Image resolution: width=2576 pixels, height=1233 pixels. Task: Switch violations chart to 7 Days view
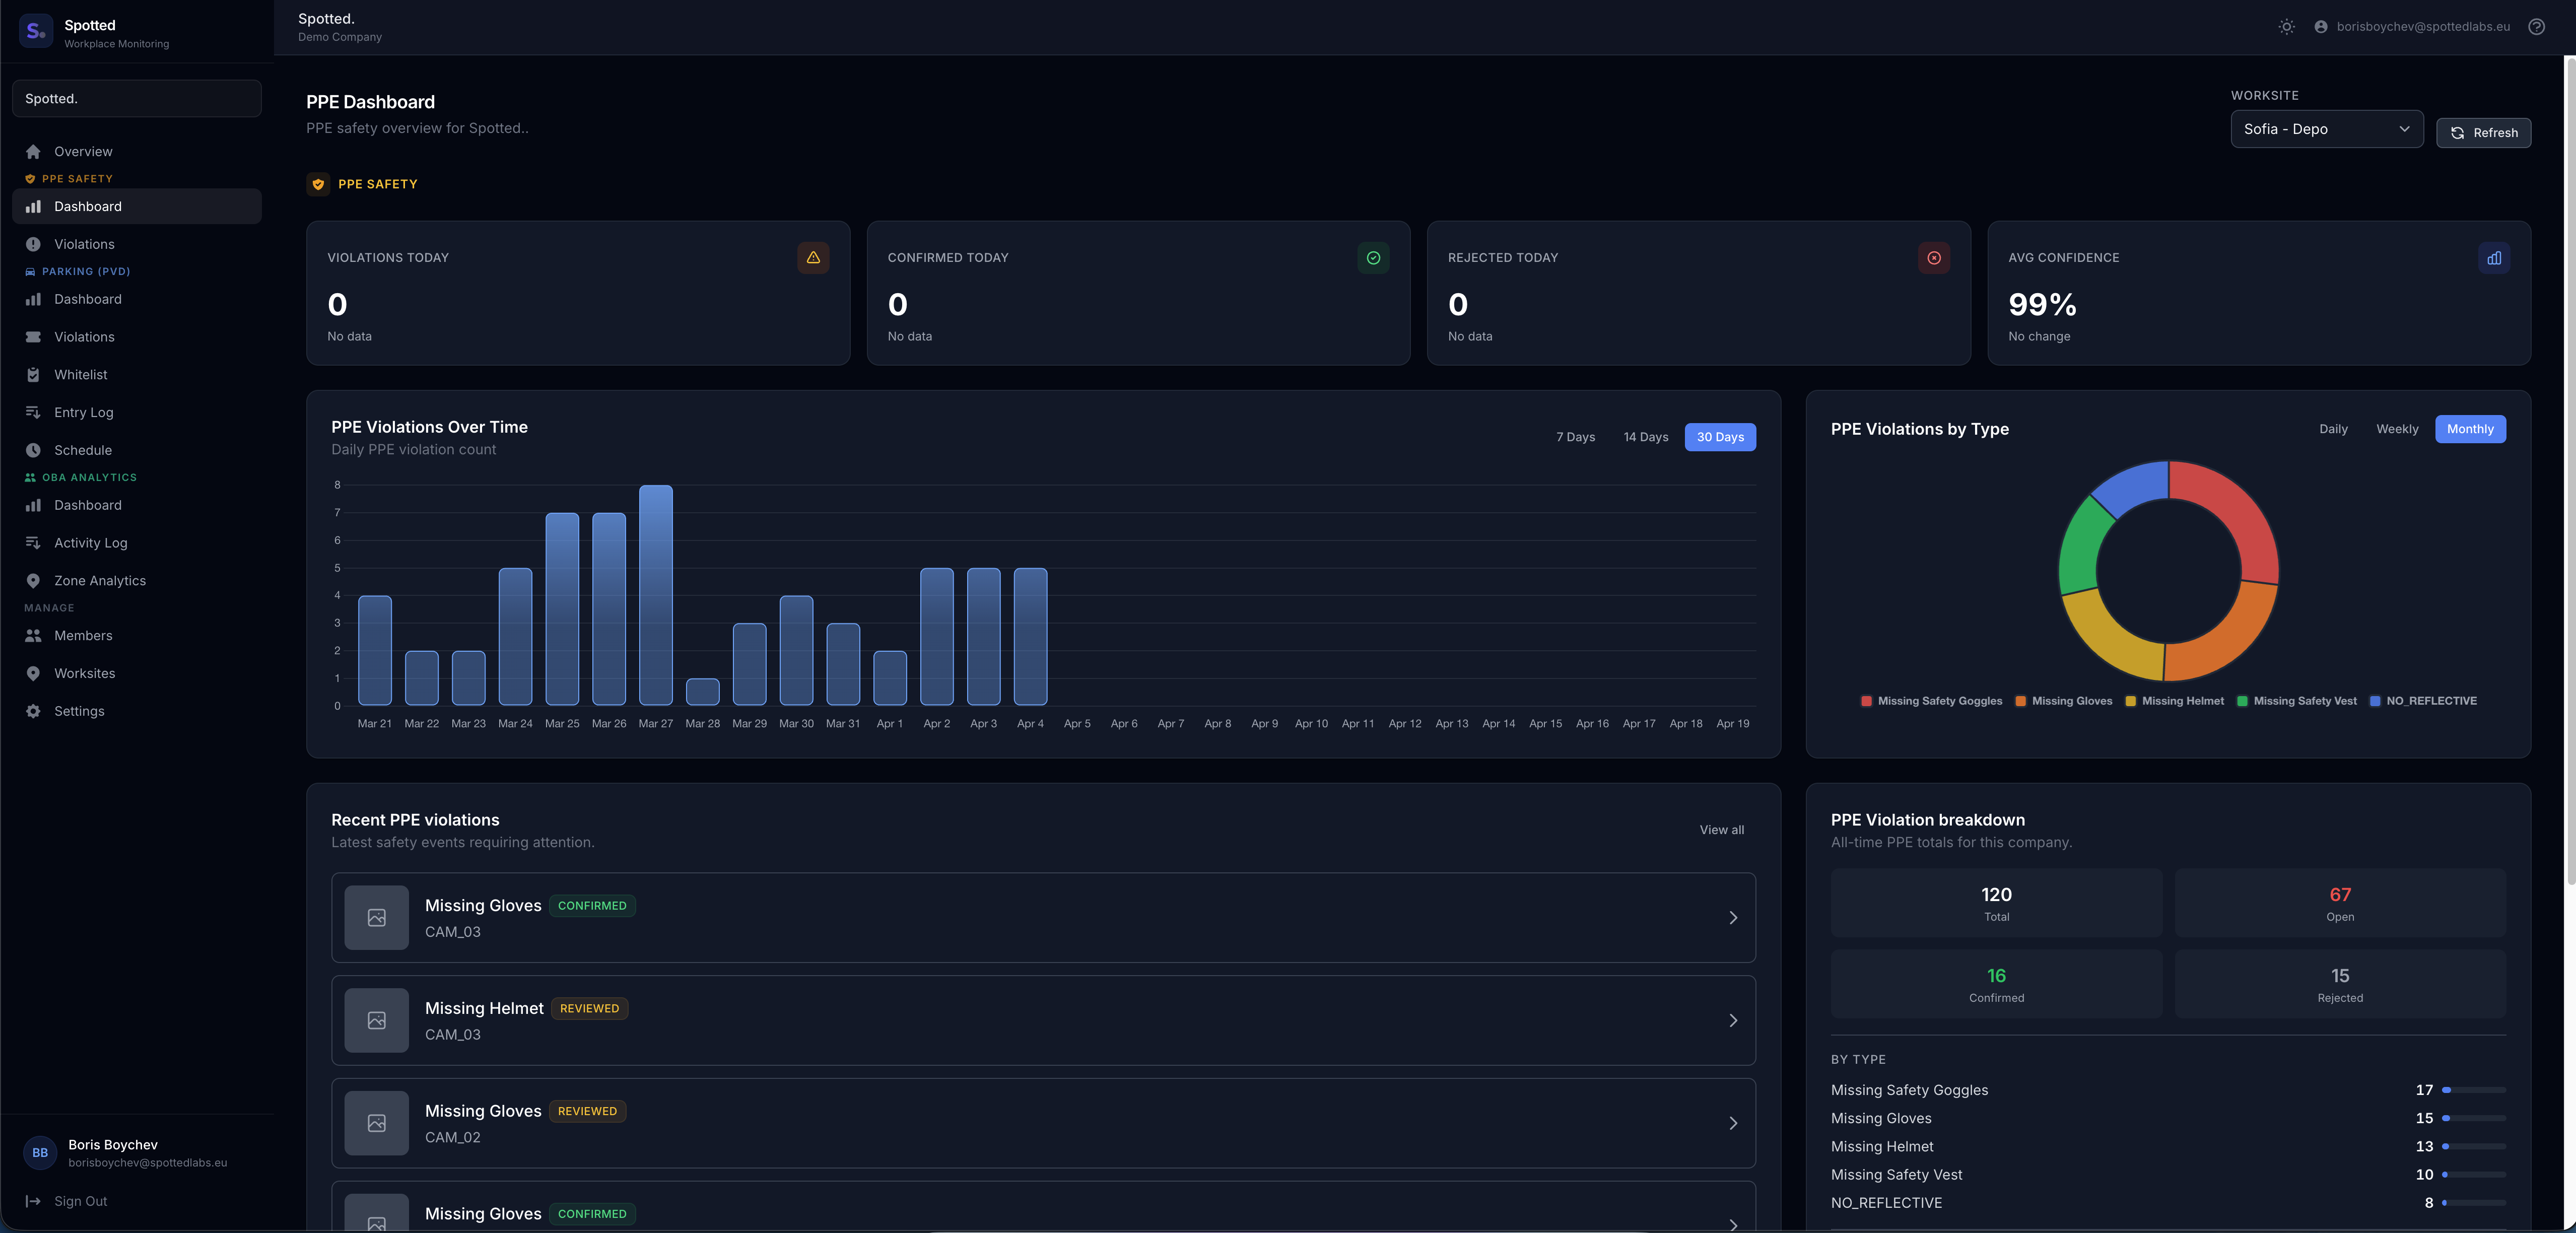click(1575, 437)
